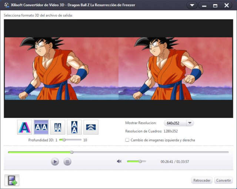Select the Side by Side full-width format
This screenshot has width=237, height=189.
coord(41,127)
